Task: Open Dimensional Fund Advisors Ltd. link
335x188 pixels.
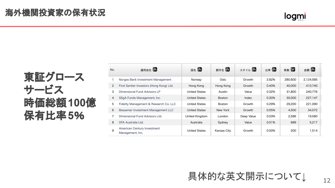Action: click(140, 116)
